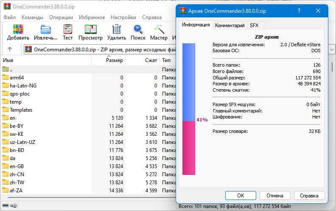Open the address bar dropdown arrow
Image resolution: width=336 pixels, height=211 pixels.
click(x=332, y=50)
